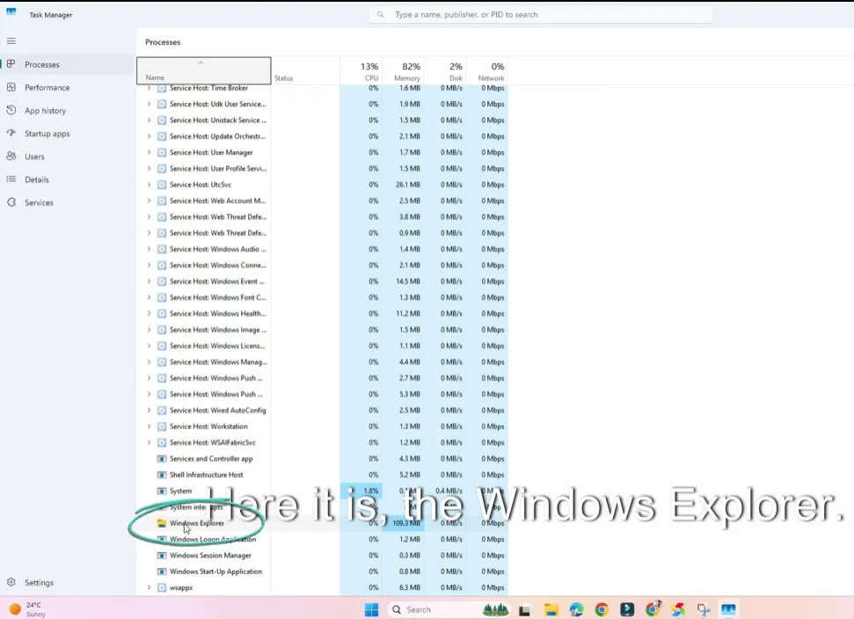Click the Users people icon

pyautogui.click(x=11, y=156)
